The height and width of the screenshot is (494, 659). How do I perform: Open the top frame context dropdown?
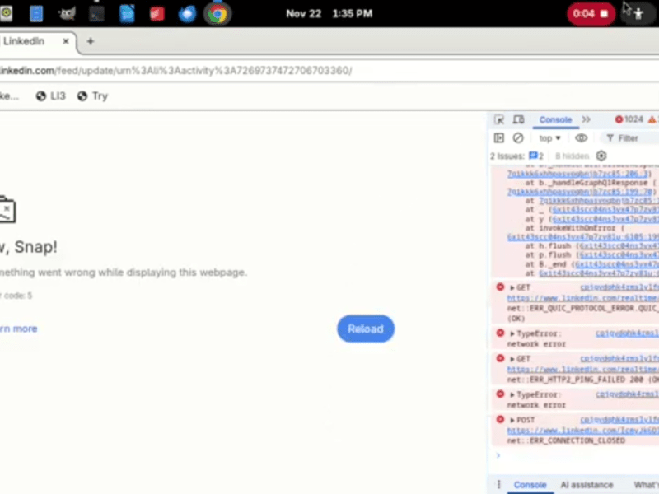[x=549, y=137]
